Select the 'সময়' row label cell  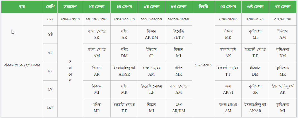point(50,19)
